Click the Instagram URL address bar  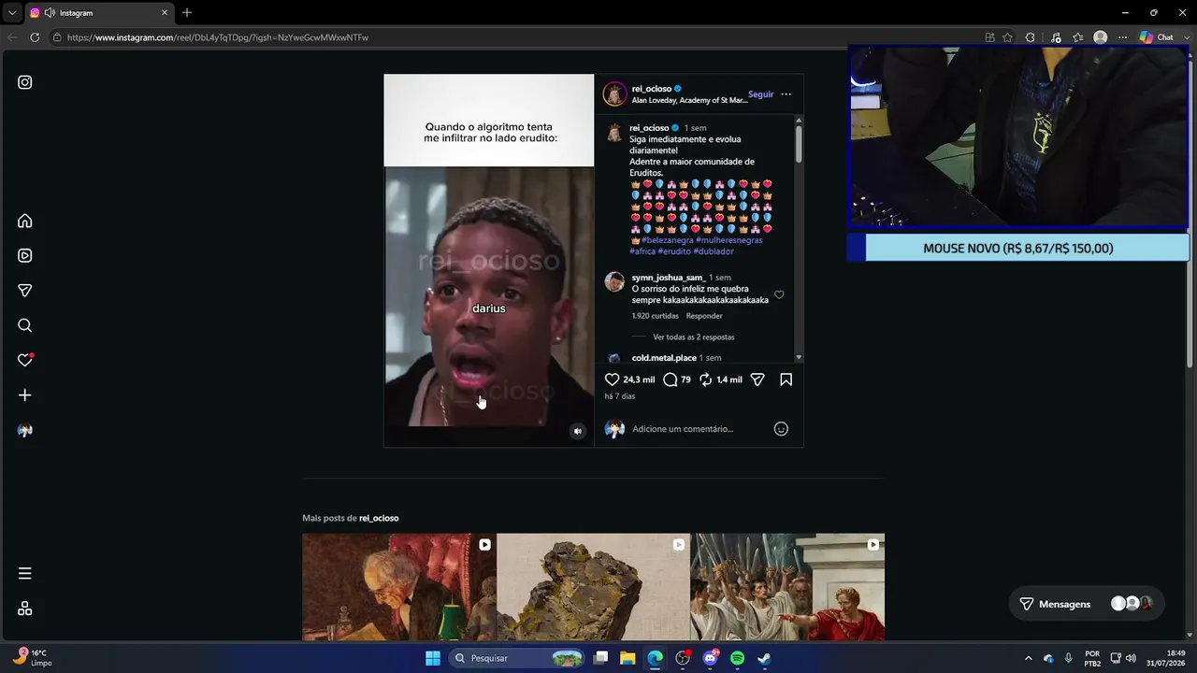coord(514,37)
